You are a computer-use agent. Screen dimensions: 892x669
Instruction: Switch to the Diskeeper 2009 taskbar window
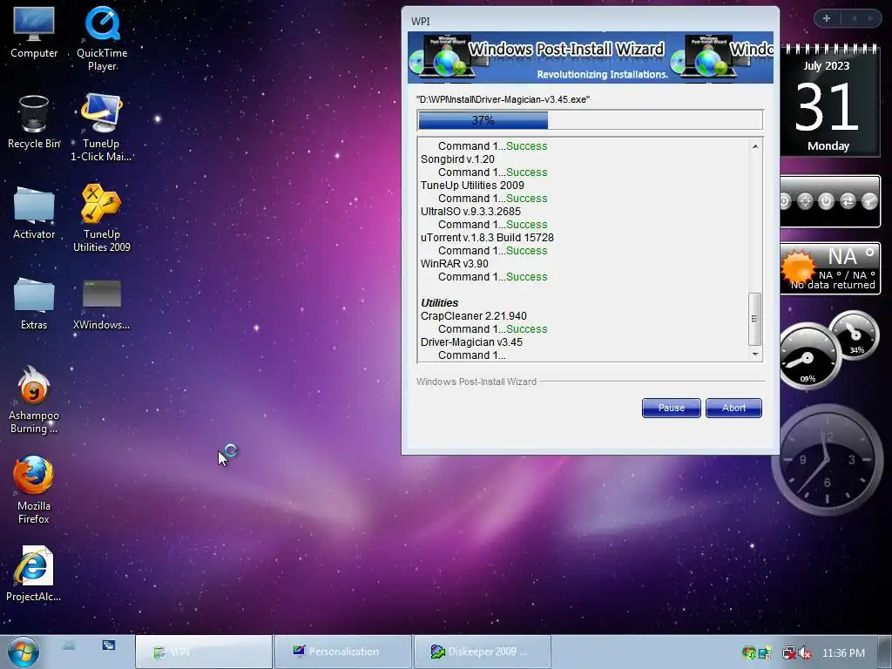click(483, 652)
